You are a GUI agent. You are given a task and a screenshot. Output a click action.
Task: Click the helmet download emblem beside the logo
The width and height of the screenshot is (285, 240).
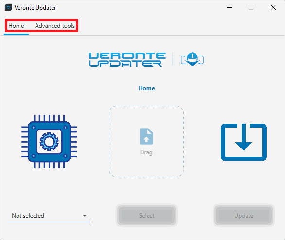click(x=192, y=59)
